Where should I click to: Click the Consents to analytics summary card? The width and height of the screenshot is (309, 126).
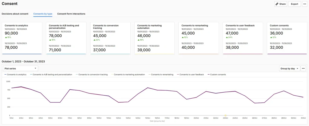click(x=22, y=38)
